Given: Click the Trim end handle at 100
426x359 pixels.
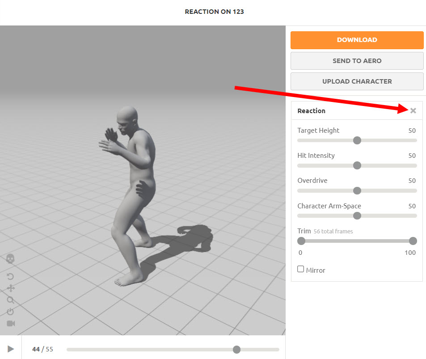Looking at the screenshot, I should 413,241.
